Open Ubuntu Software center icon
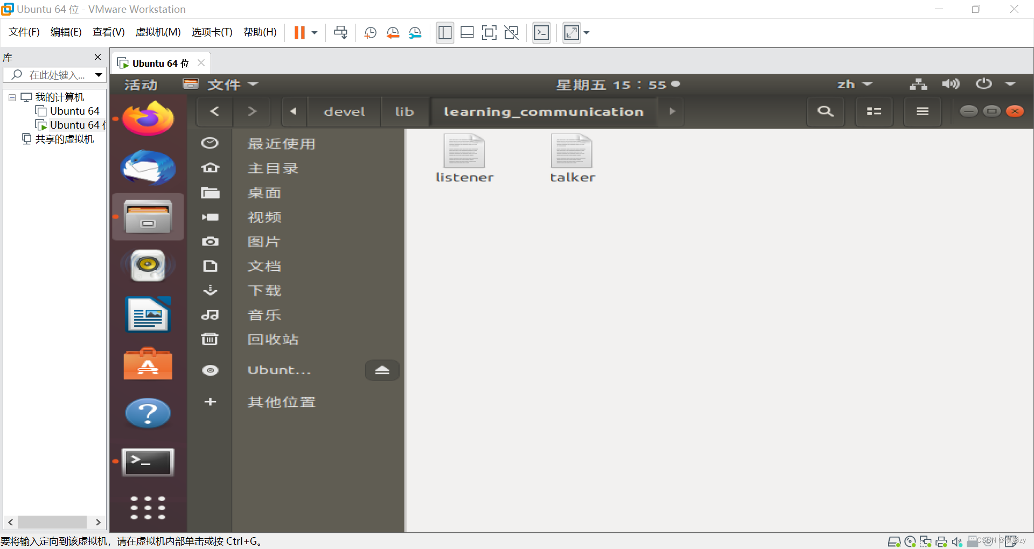This screenshot has width=1034, height=549. click(148, 364)
